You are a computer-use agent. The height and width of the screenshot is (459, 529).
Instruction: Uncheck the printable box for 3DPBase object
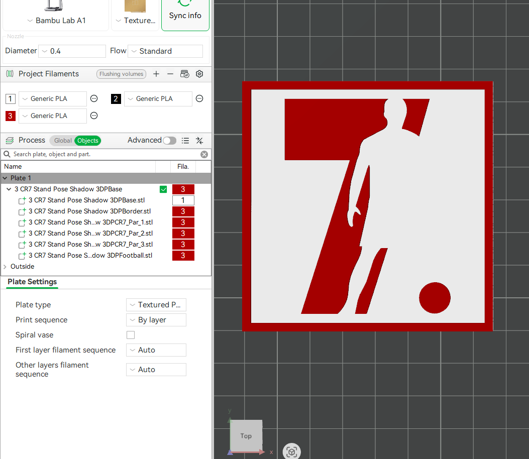coord(163,189)
